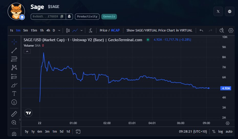Click Show SAGE/VIRTUAL Price Chart in VIRTUAL
This screenshot has height=139, width=238.
coord(159,30)
